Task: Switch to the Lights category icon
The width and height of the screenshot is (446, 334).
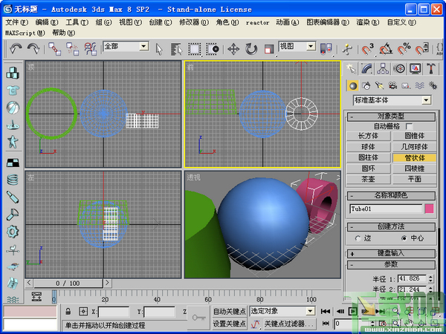Action: pos(379,85)
